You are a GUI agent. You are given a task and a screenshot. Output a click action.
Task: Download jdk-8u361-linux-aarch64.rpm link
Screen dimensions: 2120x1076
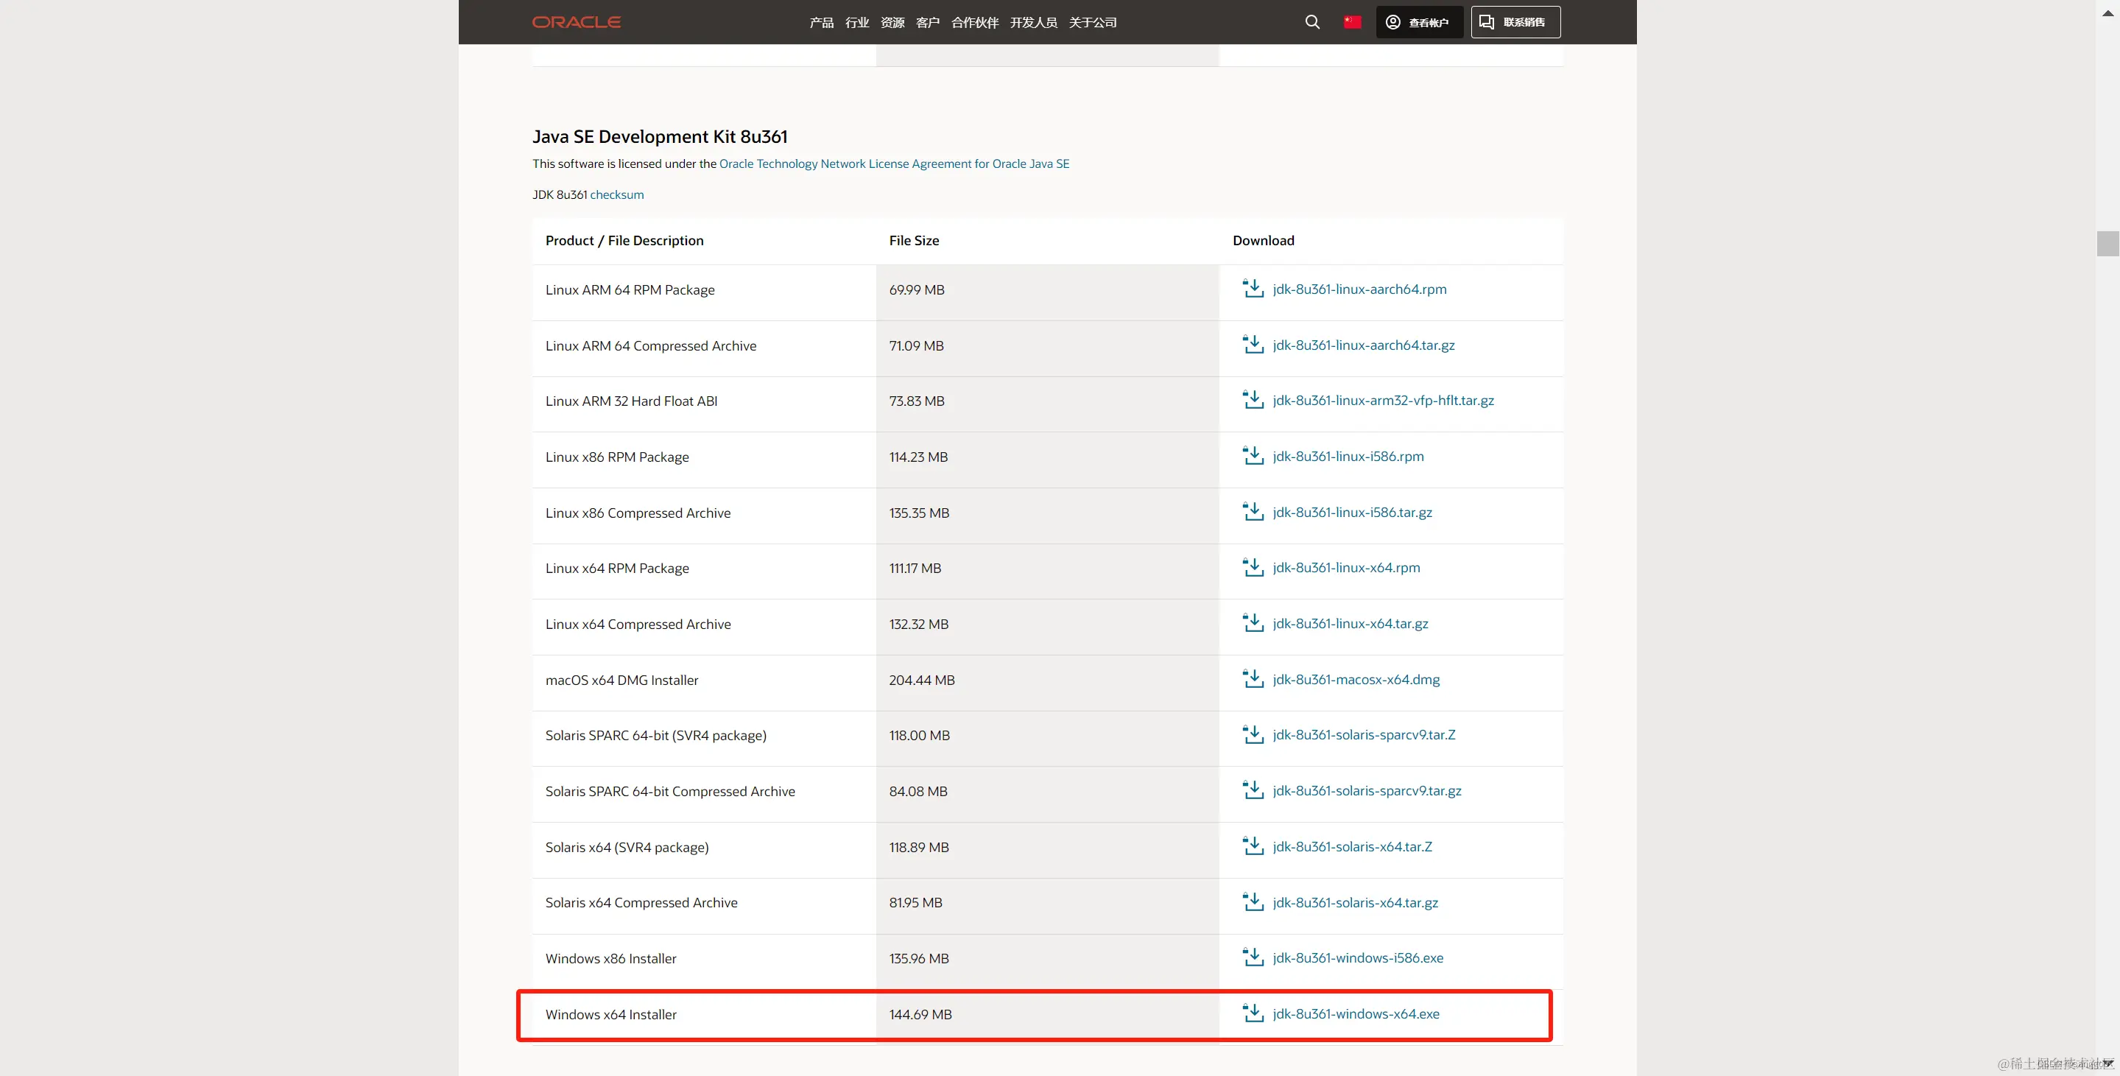[x=1359, y=289]
